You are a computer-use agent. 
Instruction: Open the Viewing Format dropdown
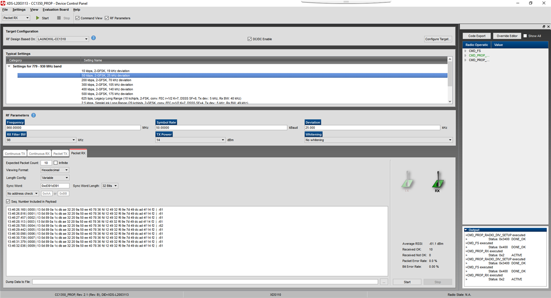click(55, 170)
